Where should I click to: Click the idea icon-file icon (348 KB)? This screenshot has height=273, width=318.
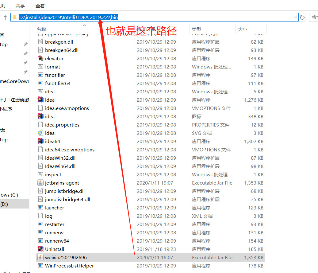(x=40, y=116)
